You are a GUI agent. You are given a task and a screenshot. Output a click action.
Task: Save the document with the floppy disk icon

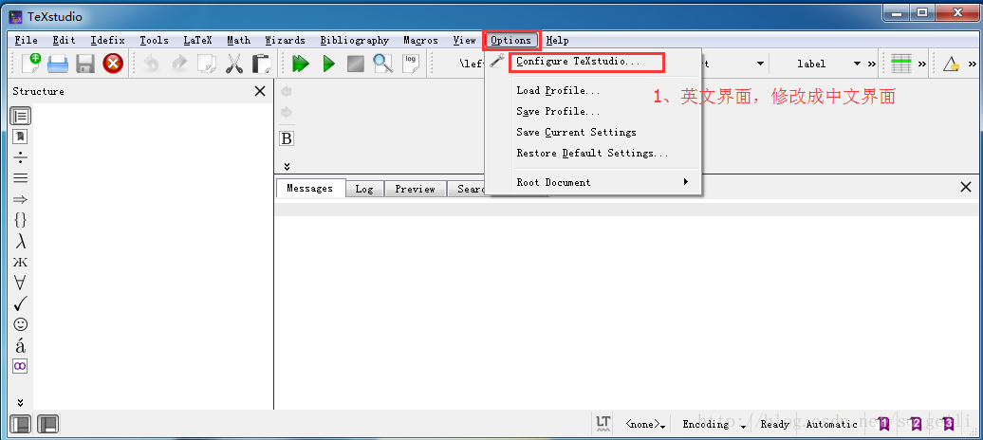85,64
